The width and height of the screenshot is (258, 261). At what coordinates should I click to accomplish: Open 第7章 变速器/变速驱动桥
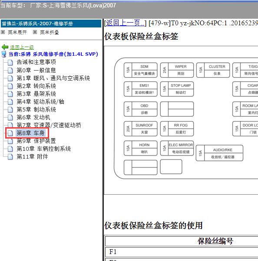[49, 125]
